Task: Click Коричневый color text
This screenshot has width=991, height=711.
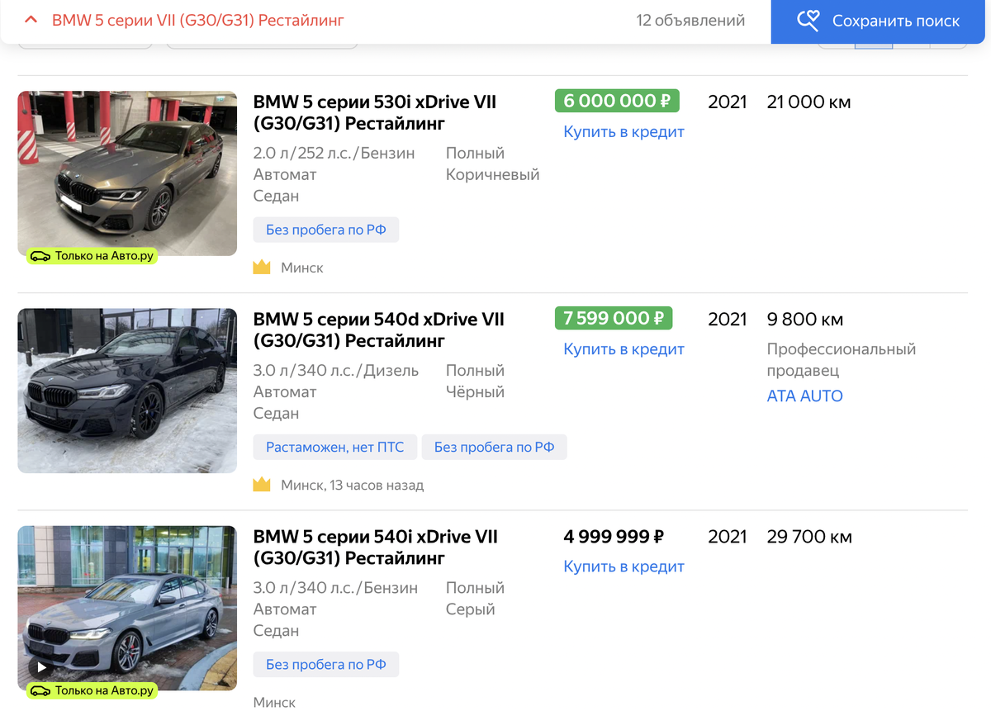Action: pos(493,175)
